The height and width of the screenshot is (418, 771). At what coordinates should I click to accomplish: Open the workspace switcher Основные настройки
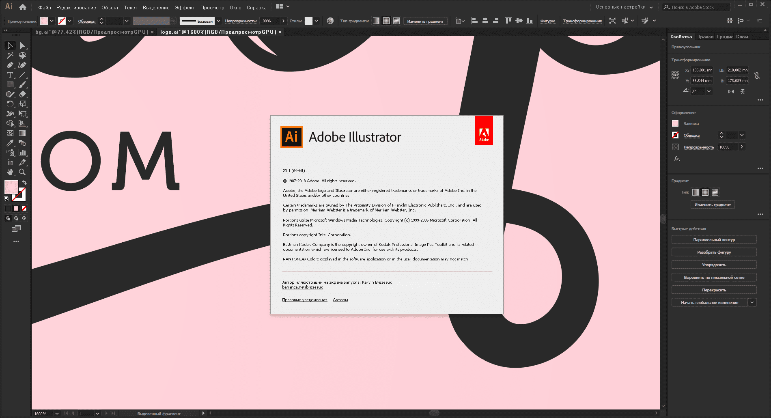tap(624, 7)
